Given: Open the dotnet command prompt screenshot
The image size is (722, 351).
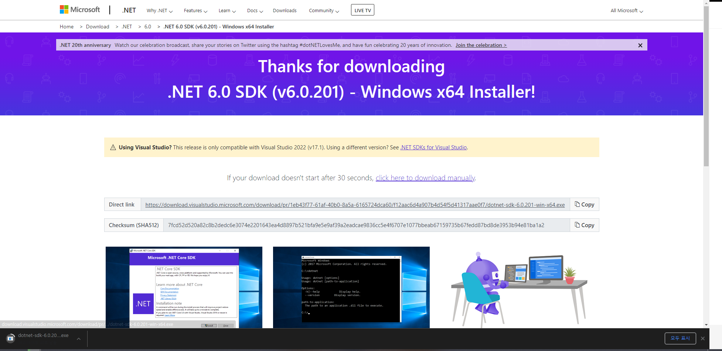Looking at the screenshot, I should click(351, 287).
